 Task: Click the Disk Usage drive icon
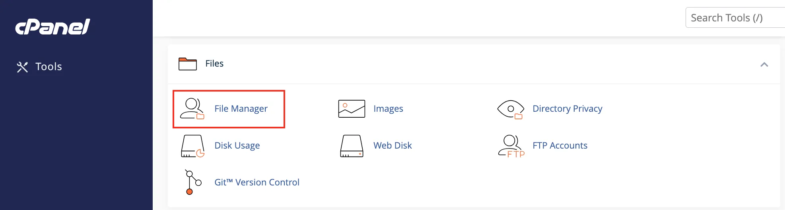(x=192, y=146)
